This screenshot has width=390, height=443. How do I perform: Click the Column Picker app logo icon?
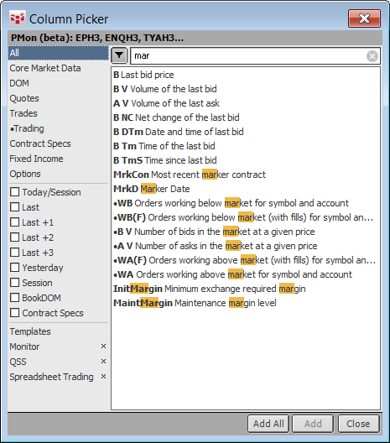(18, 18)
